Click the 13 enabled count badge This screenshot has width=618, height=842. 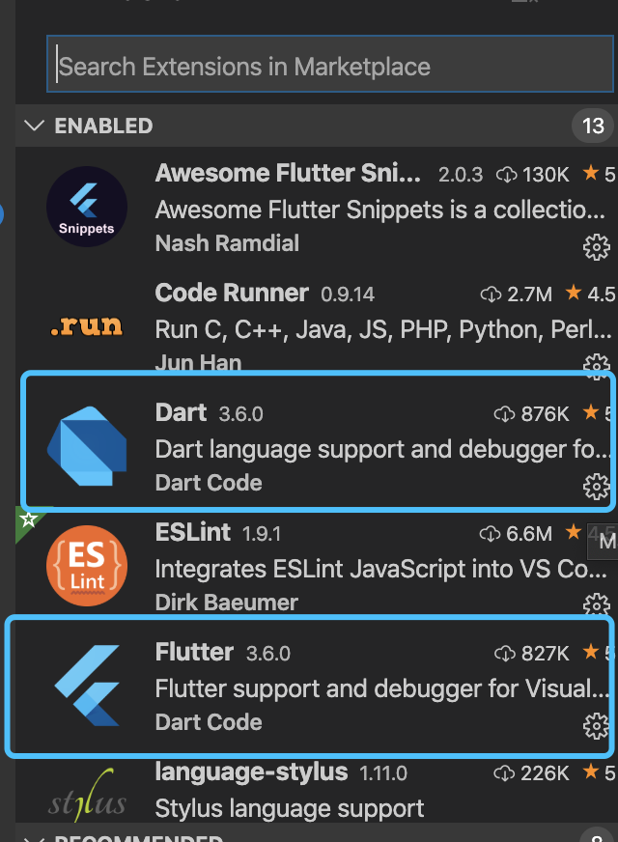(x=593, y=126)
